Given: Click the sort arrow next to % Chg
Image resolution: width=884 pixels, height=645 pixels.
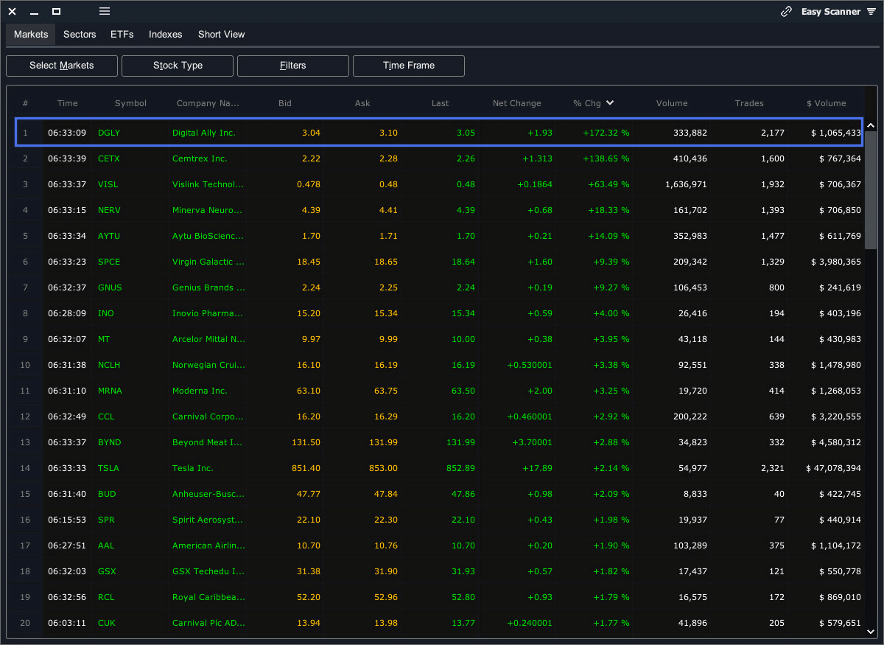Looking at the screenshot, I should pyautogui.click(x=610, y=103).
